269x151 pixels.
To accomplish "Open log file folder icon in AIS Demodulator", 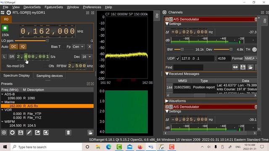I will 251,67.
